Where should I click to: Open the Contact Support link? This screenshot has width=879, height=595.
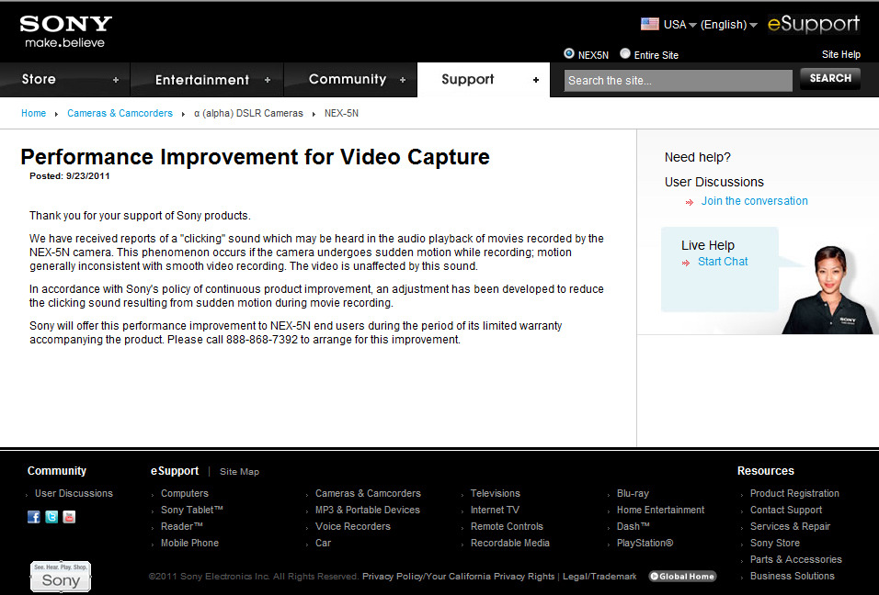point(786,510)
